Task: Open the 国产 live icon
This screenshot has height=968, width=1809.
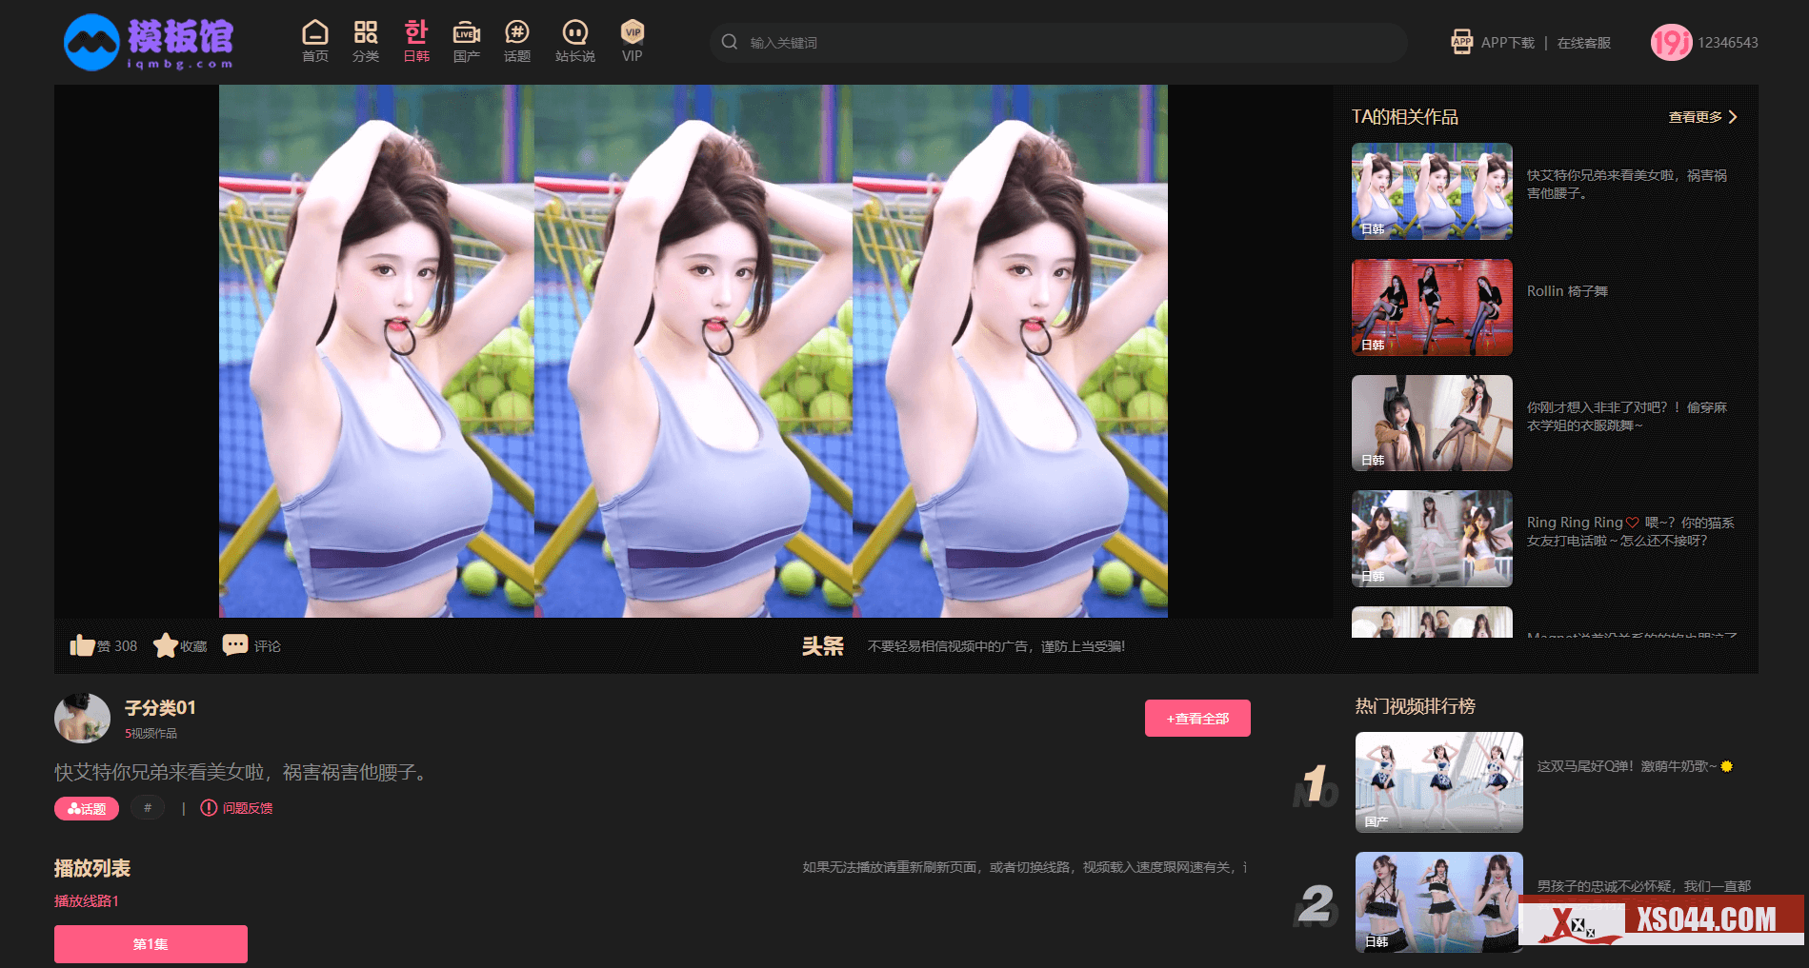Action: [466, 33]
